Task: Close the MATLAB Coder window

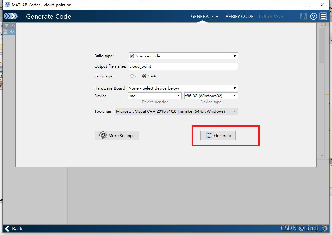Action: click(x=322, y=5)
